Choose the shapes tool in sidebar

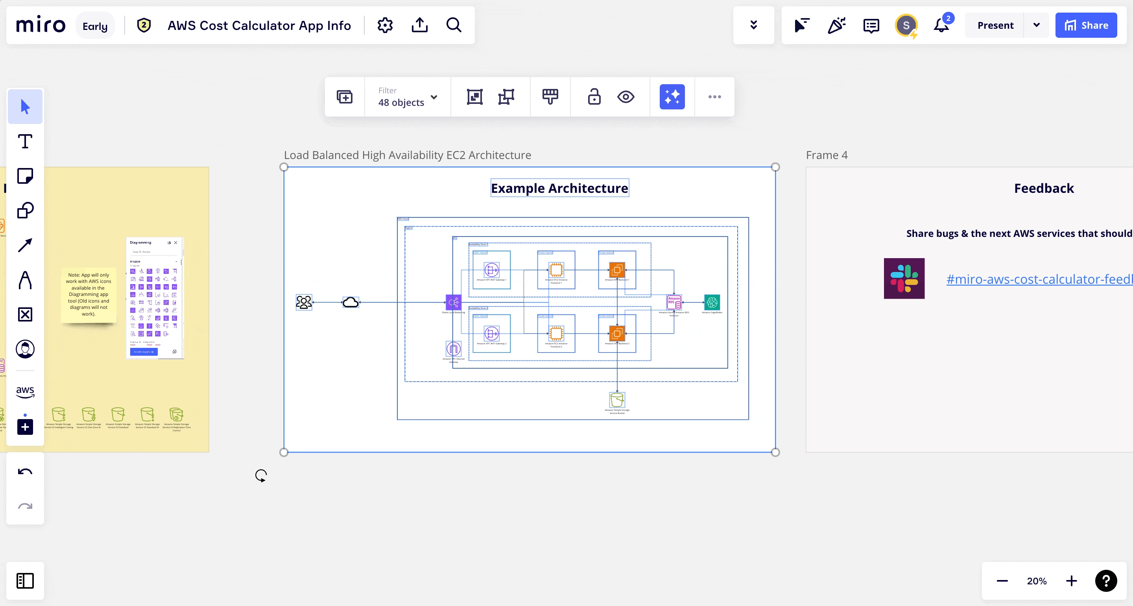25,211
